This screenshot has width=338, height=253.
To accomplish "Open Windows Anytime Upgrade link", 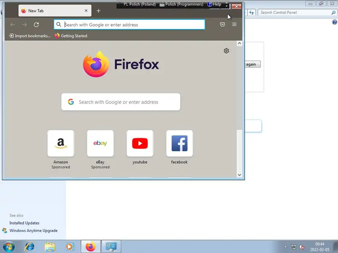I will [x=33, y=230].
